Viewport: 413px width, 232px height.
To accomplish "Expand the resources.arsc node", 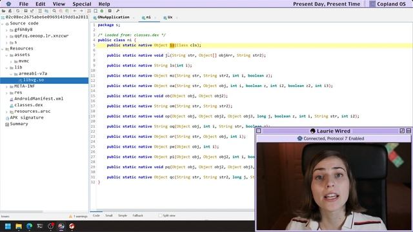I will point(6,111).
